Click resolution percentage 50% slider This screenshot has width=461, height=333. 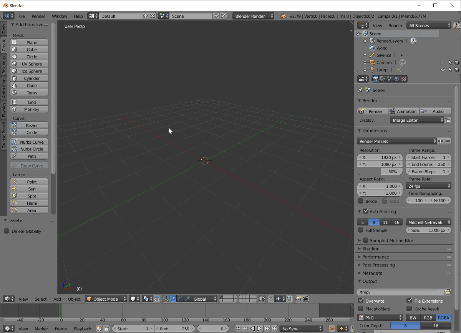pos(380,171)
